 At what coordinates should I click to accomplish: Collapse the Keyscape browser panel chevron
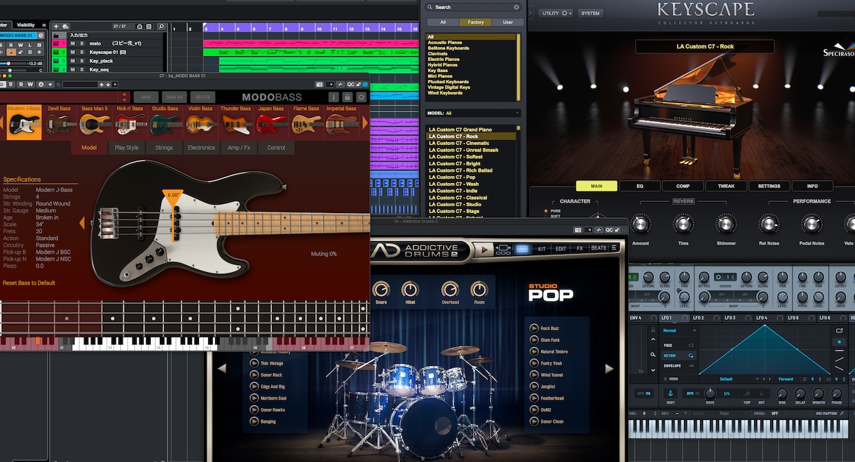click(531, 13)
